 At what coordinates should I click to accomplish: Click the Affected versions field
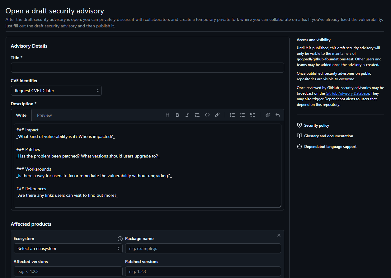pyautogui.click(x=68, y=271)
